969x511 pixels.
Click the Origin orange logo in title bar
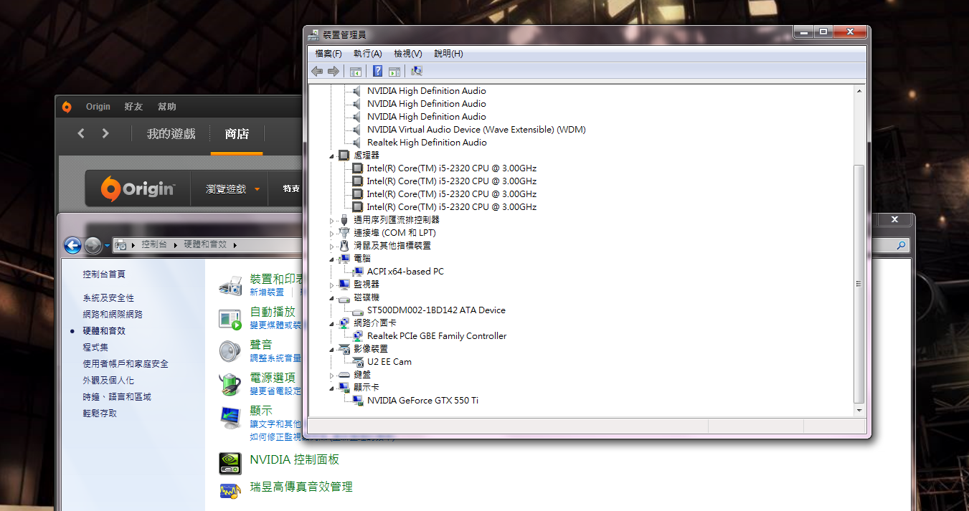(x=67, y=107)
